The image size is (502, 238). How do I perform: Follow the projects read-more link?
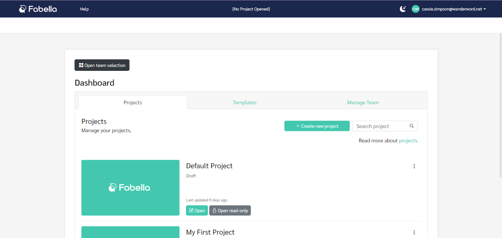(409, 141)
